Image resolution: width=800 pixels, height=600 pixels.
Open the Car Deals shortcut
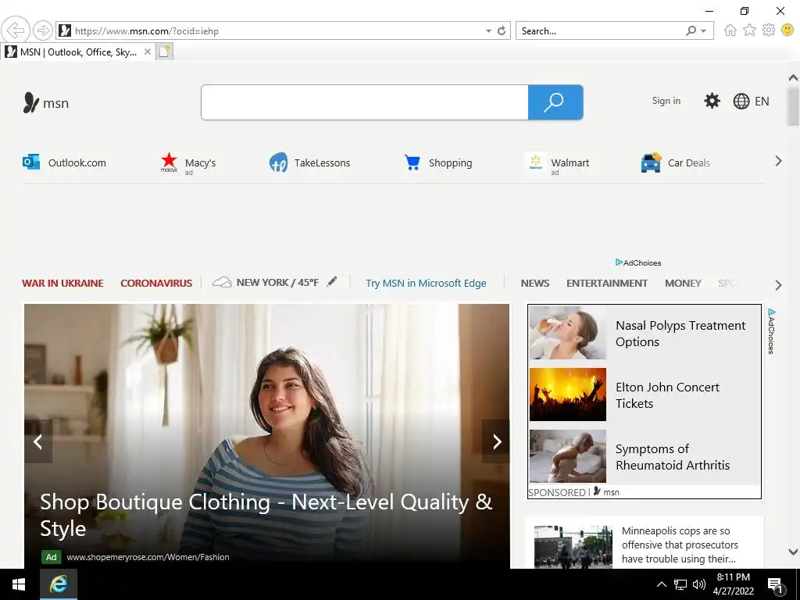pyautogui.click(x=676, y=162)
